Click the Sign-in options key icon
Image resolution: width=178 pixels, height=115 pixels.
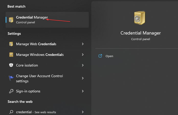(11, 91)
